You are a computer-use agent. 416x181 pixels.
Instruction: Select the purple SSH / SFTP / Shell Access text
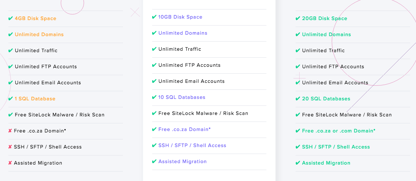(192, 146)
